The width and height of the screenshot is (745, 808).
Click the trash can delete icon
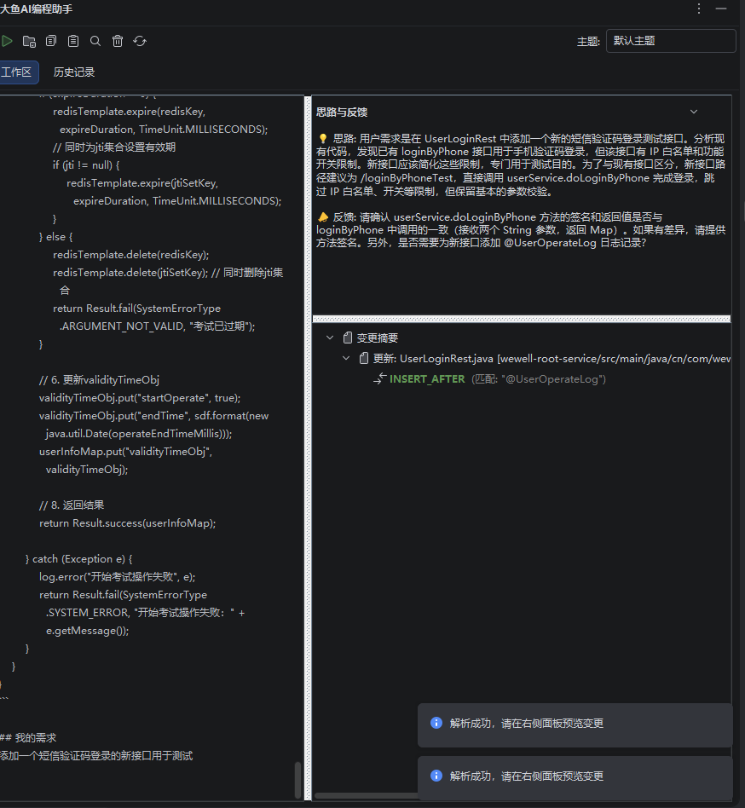pyautogui.click(x=118, y=41)
